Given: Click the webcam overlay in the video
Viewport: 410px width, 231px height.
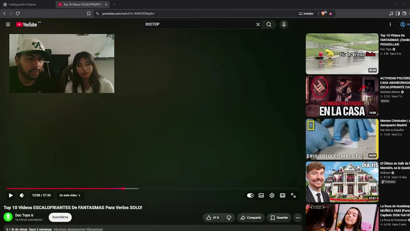Looking at the screenshot, I should pyautogui.click(x=62, y=64).
